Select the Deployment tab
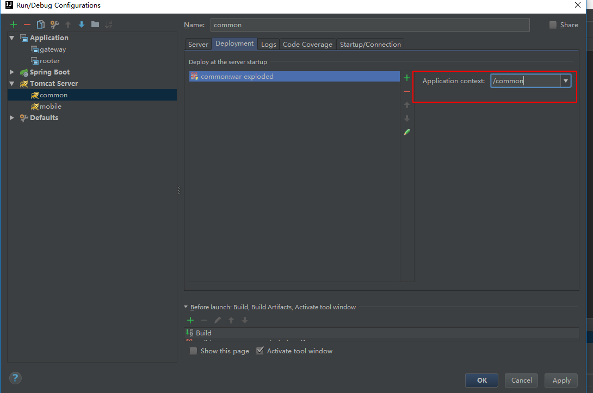593x393 pixels. pyautogui.click(x=234, y=43)
